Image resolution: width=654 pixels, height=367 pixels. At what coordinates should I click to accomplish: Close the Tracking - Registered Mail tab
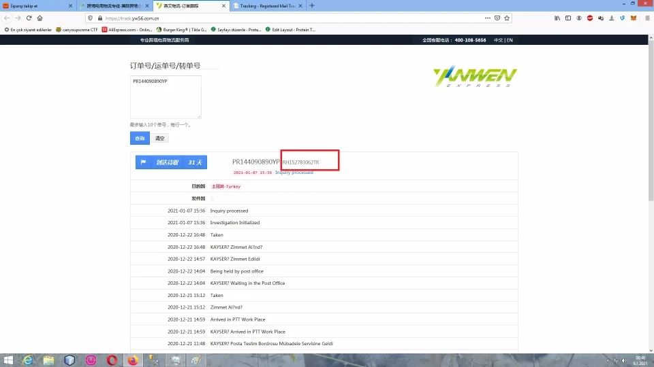(x=300, y=6)
